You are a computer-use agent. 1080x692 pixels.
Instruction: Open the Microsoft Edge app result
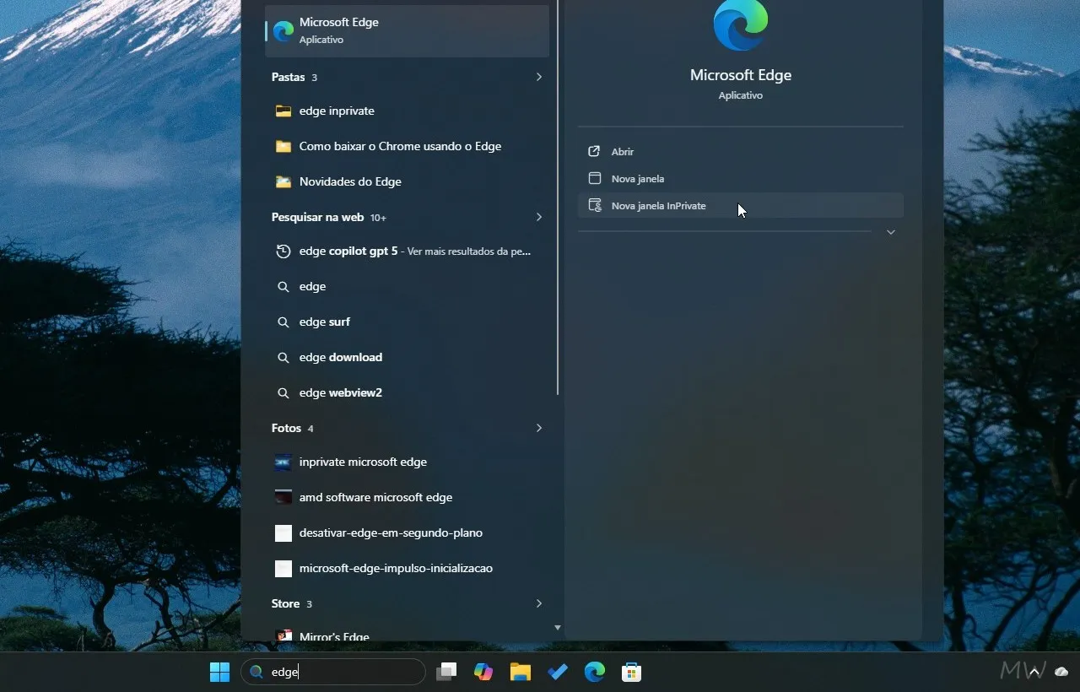click(407, 30)
